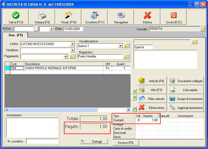The image size is (208, 149).
Task: Open the Navigatore compass tool
Action: tap(121, 17)
